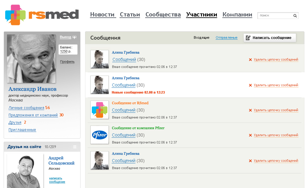Click the magnifier search icon
Viewport: 305px width, 188px height.
click(x=295, y=16)
